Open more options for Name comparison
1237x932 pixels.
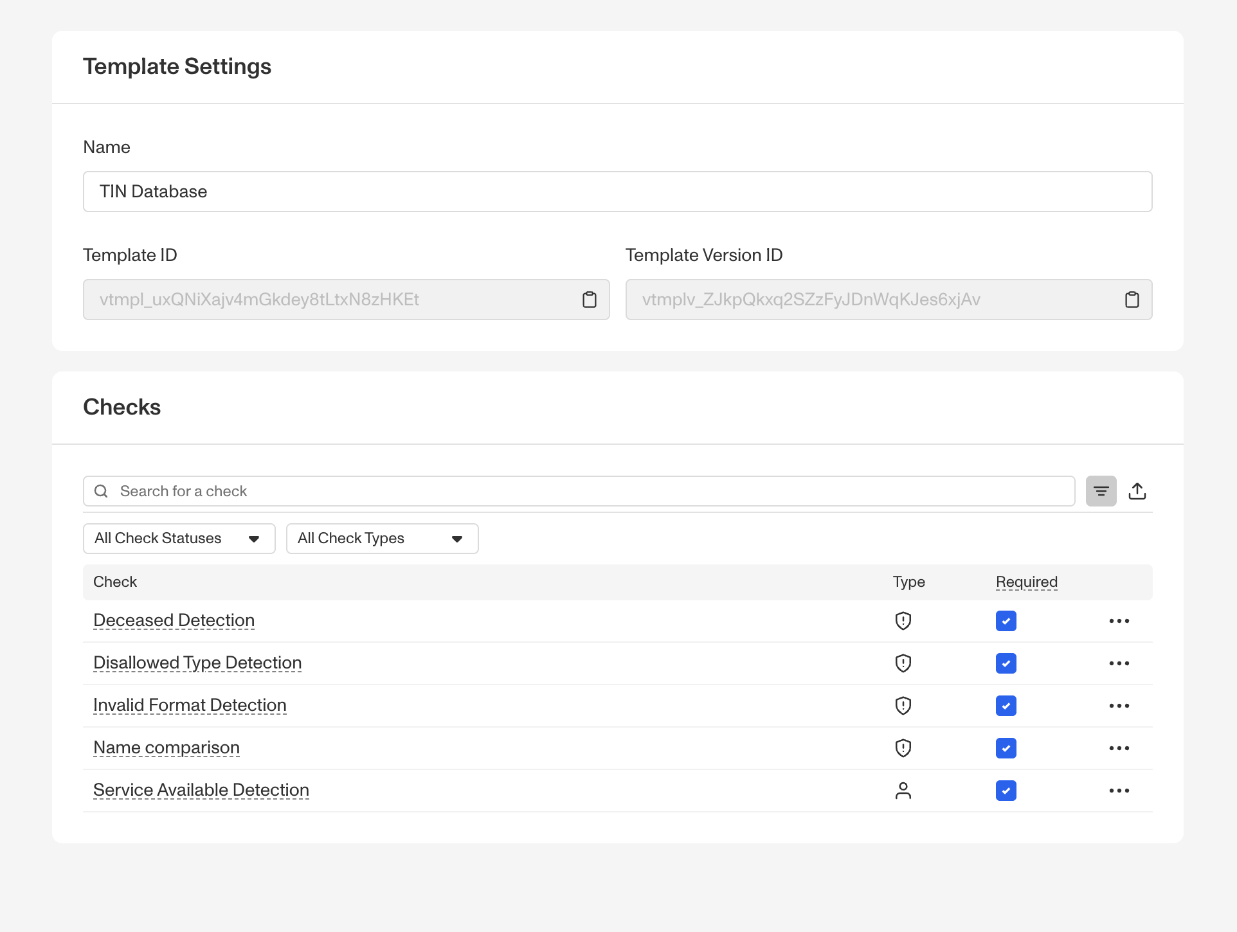1119,748
